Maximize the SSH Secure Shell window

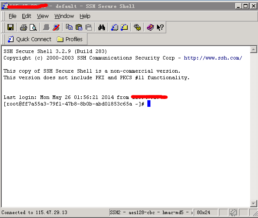pos(245,6)
